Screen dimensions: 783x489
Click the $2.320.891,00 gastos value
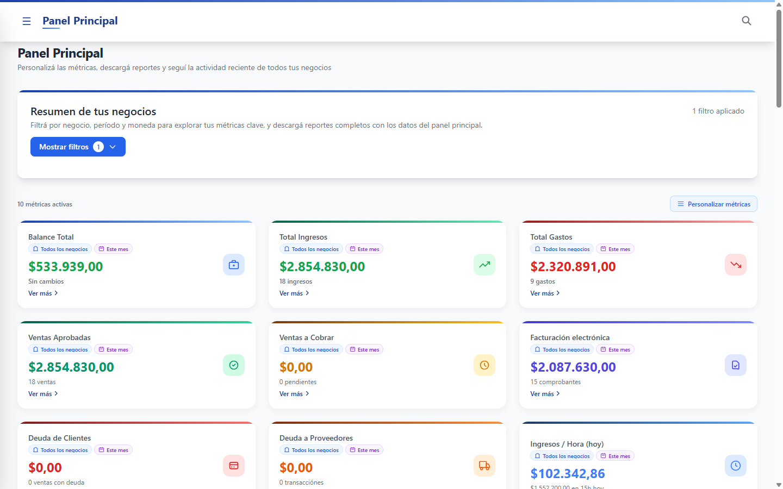click(x=573, y=266)
